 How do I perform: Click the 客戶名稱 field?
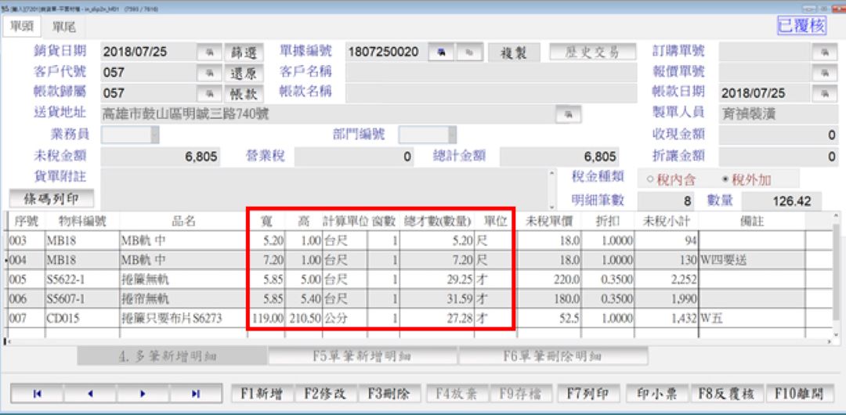[491, 72]
